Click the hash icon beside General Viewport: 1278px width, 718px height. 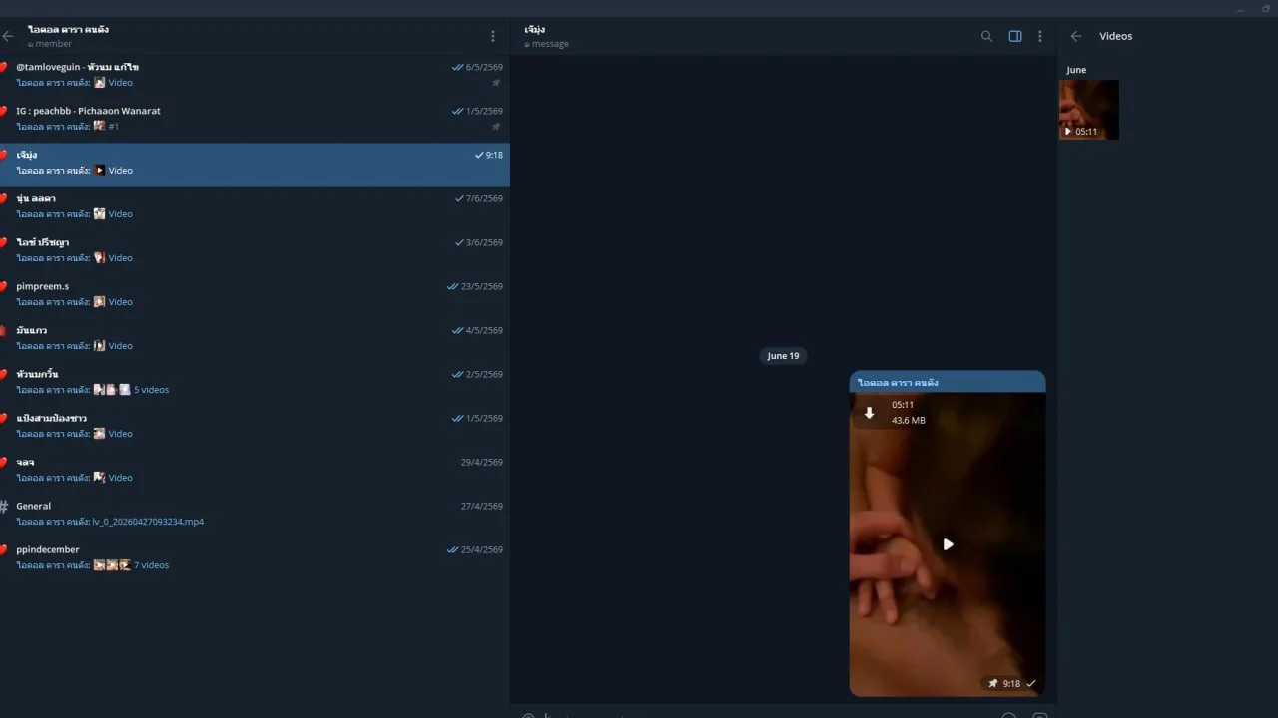click(x=4, y=506)
